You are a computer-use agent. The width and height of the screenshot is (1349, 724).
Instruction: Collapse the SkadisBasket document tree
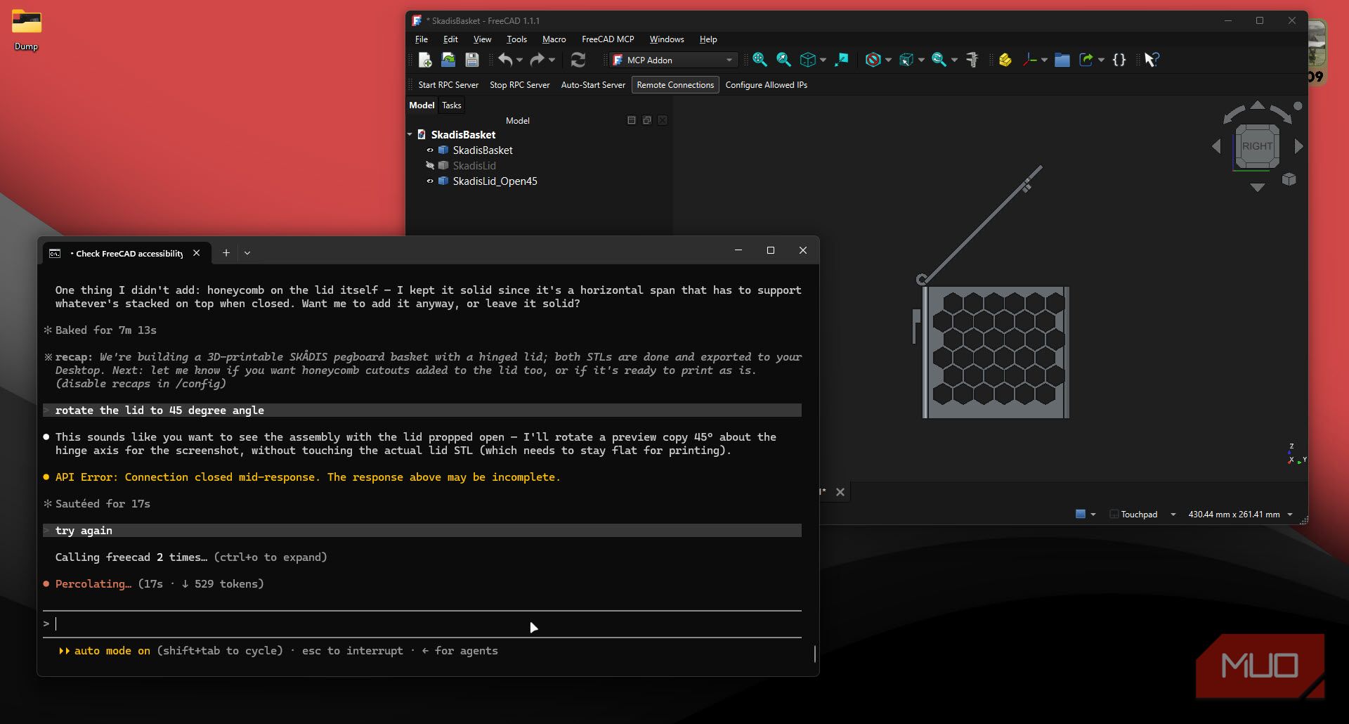point(410,134)
